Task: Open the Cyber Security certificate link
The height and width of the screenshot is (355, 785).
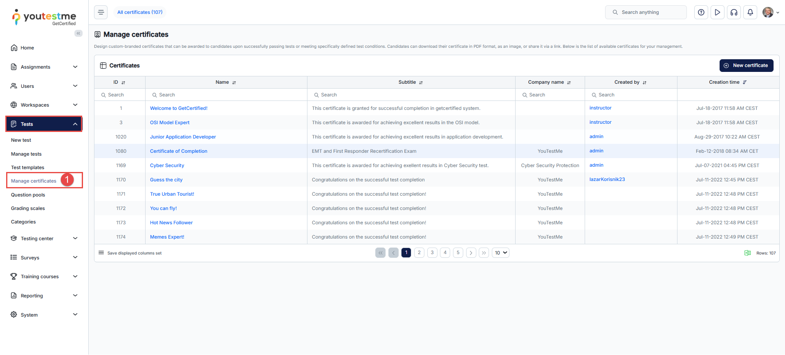Action: [x=167, y=165]
